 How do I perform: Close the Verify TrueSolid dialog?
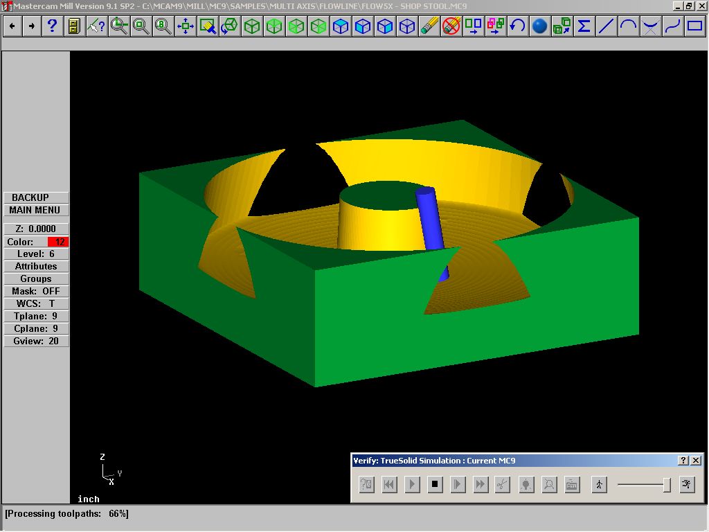pos(697,461)
